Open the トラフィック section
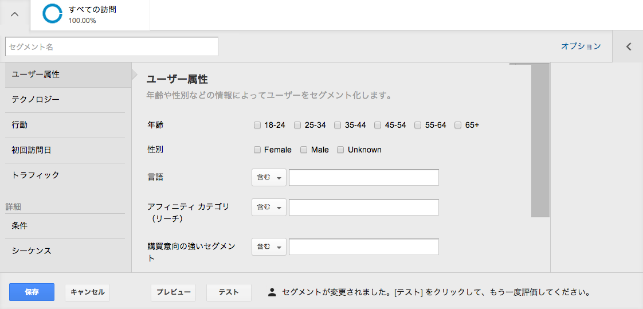 coord(68,175)
